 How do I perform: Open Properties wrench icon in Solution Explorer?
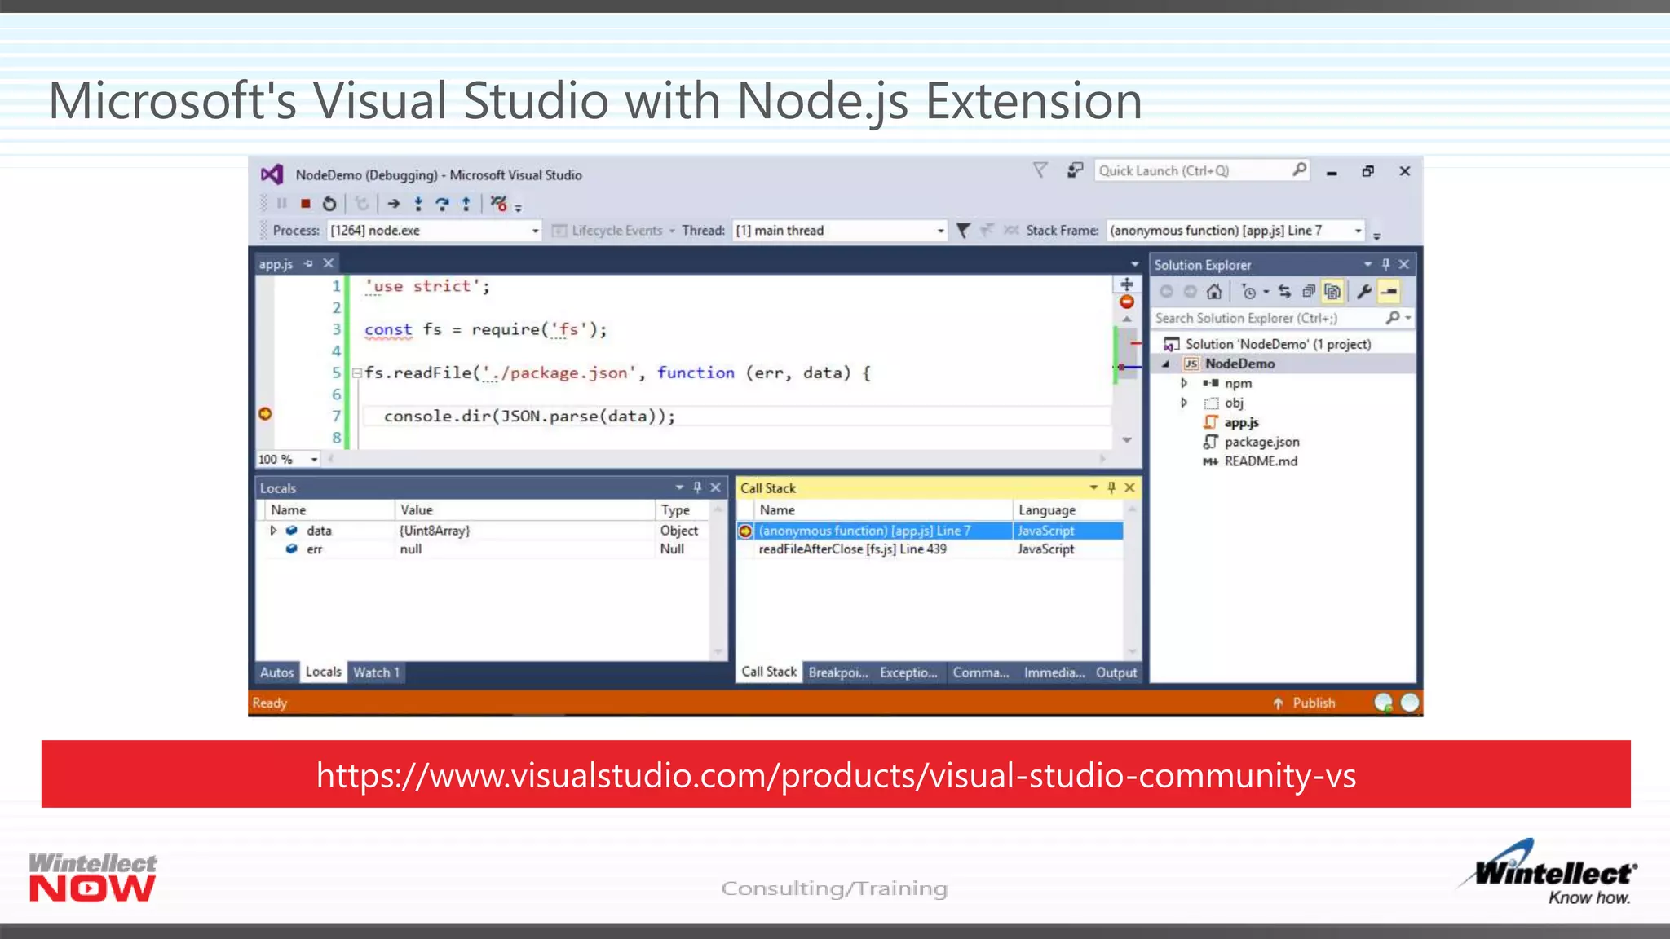[x=1363, y=292]
